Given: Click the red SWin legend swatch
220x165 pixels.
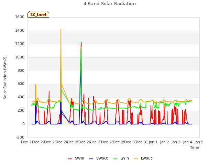Looking at the screenshot, I should (x=70, y=159).
